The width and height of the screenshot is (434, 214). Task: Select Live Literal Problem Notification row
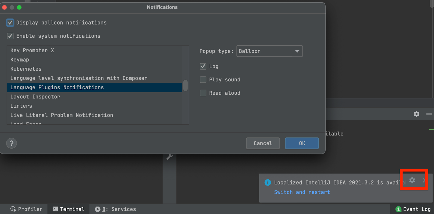click(94, 115)
